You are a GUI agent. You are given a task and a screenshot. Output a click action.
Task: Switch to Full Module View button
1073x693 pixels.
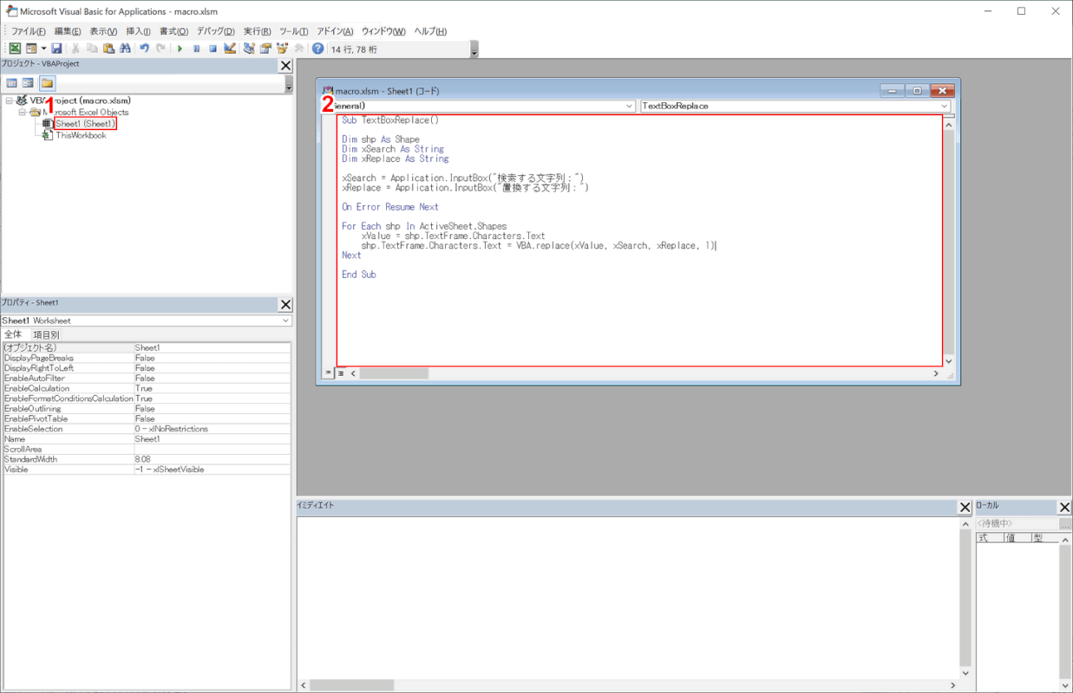coord(341,373)
